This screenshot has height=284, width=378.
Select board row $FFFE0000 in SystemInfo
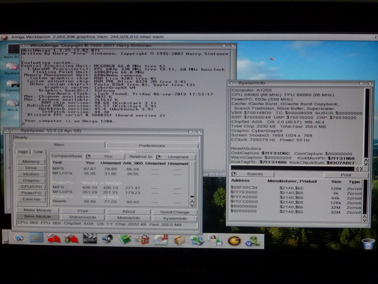point(296,193)
